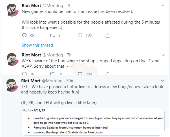Open Riot Mort profile name on first tweet

(x=31, y=6)
